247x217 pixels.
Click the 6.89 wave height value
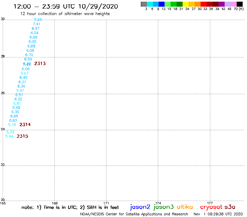(x=31, y=46)
